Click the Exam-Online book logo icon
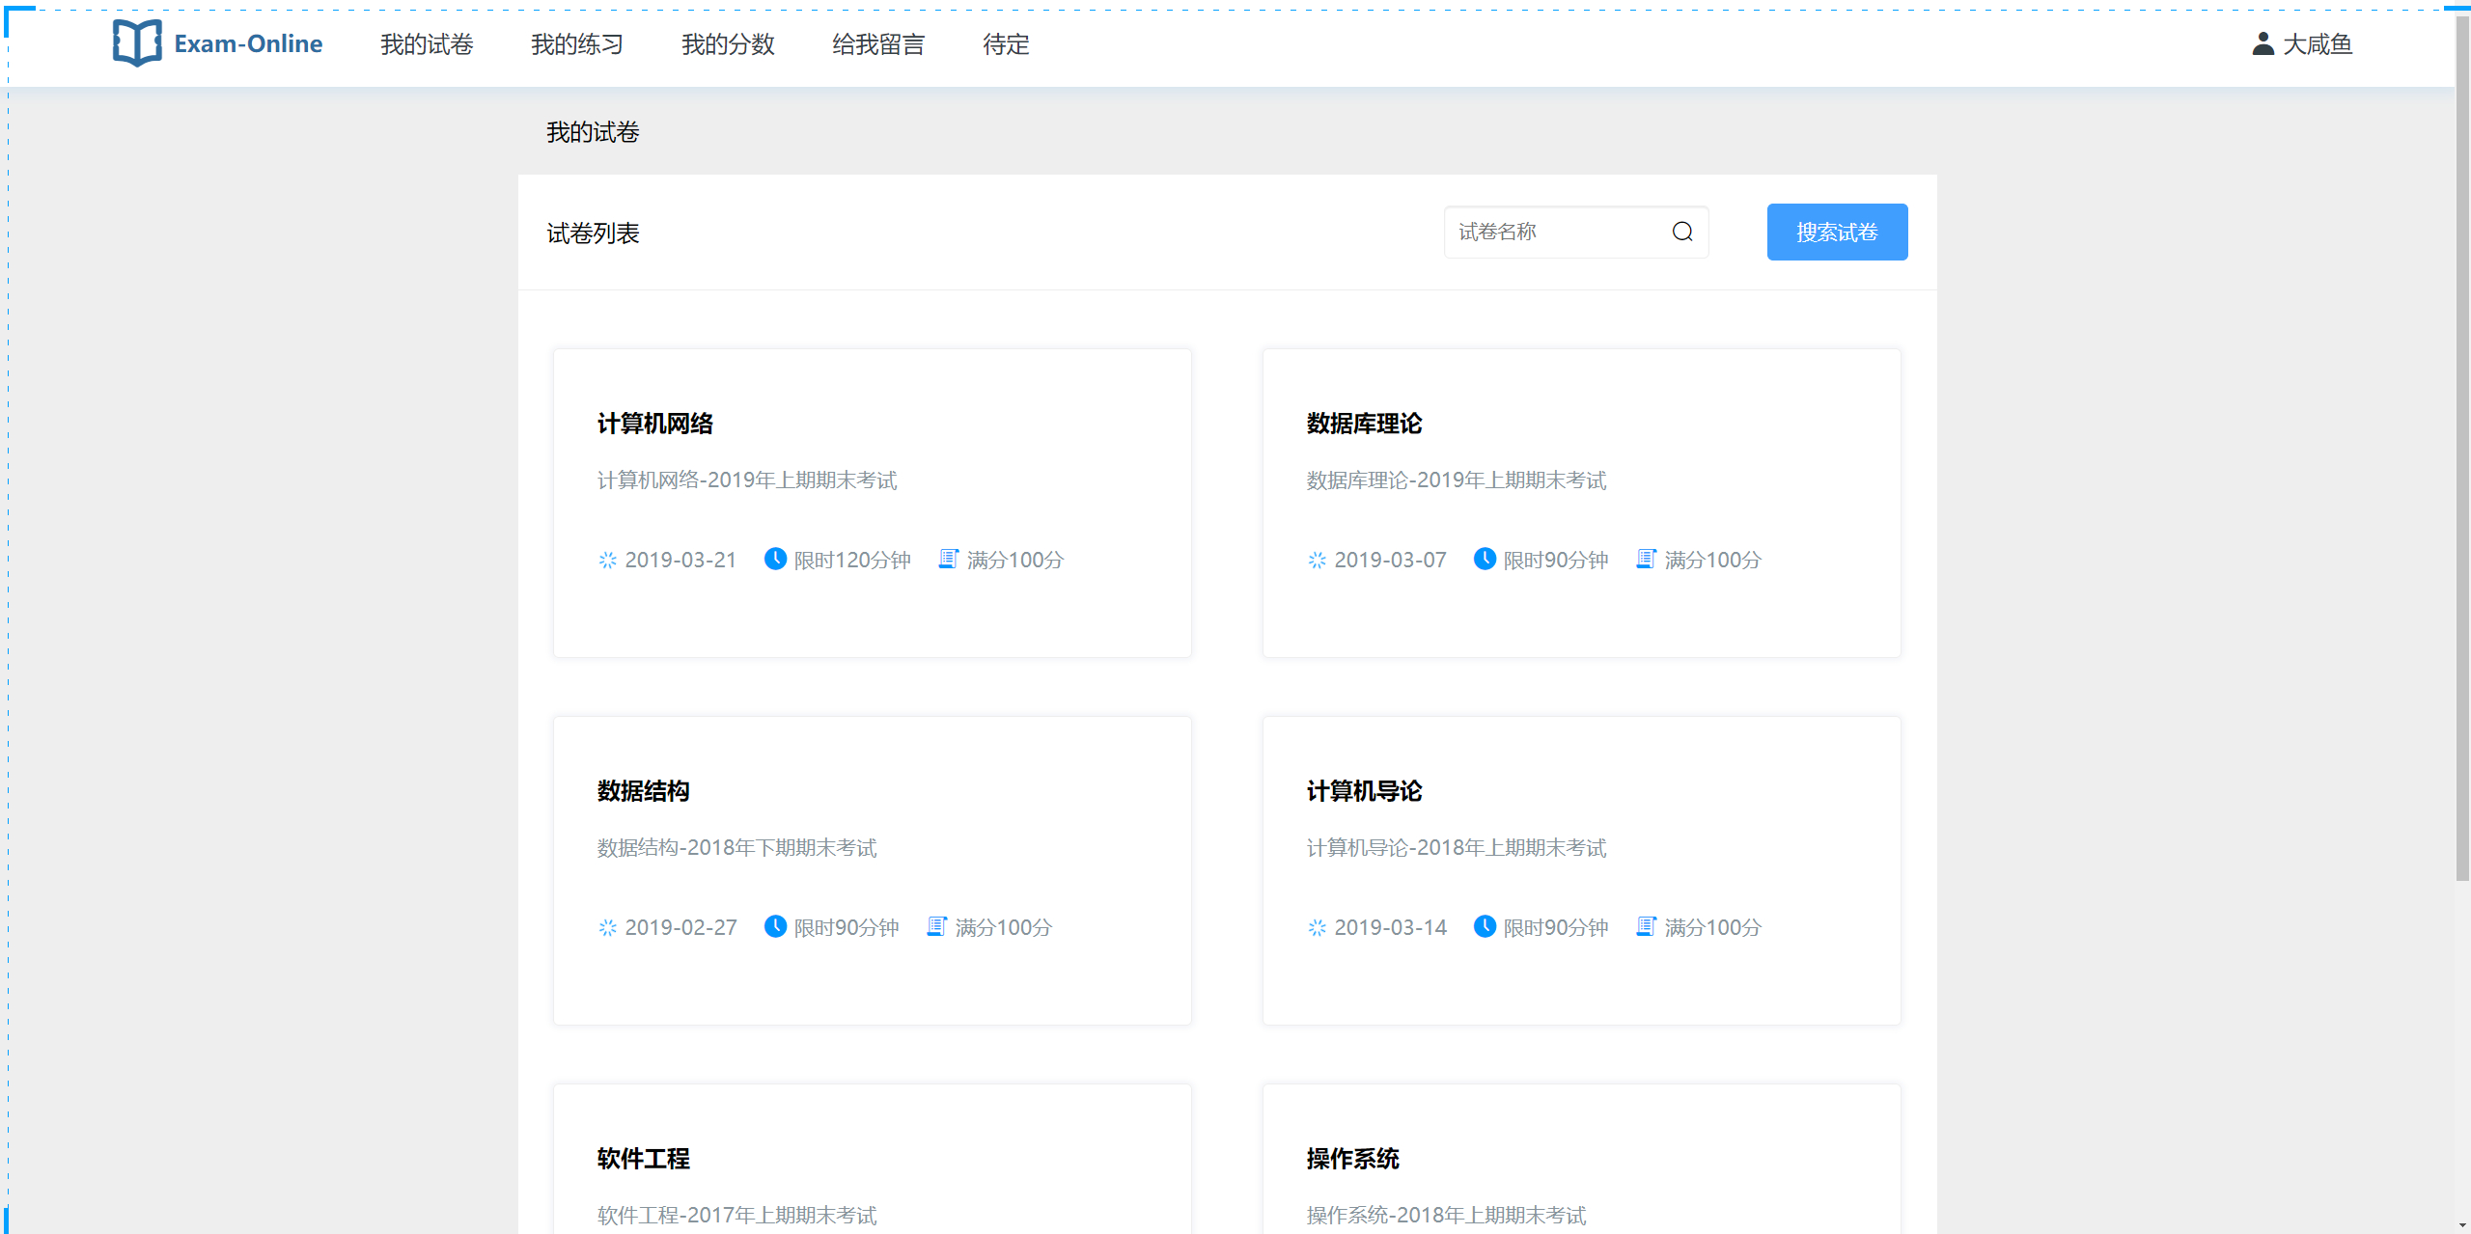Viewport: 2471px width, 1234px height. coord(136,43)
